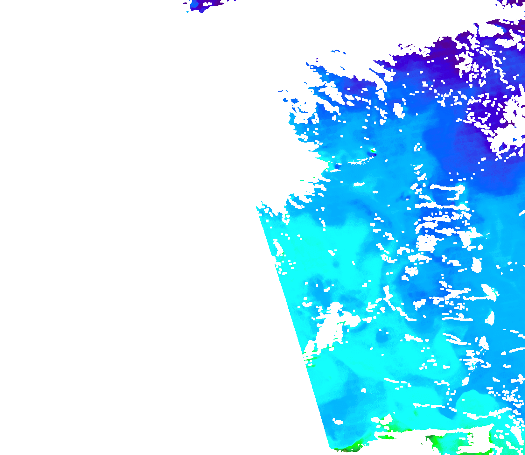Click the bright cyan area near diagonal swath edge
525x455 pixels.
pos(305,242)
